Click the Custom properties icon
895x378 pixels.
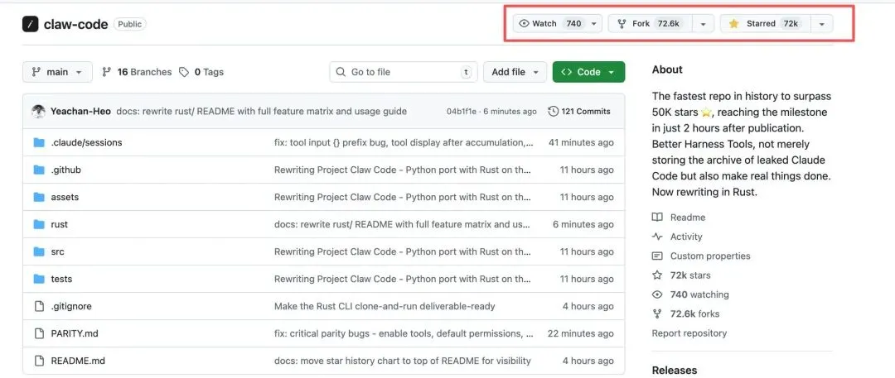click(x=657, y=256)
